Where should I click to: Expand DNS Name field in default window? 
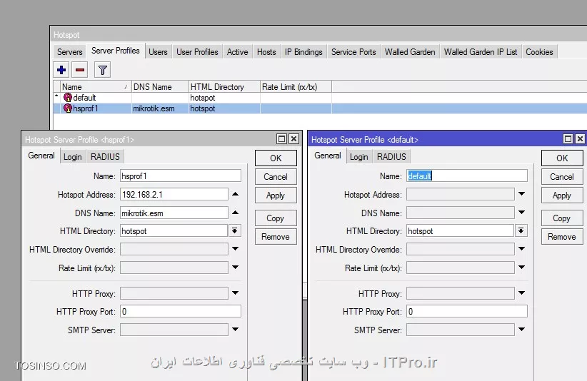(x=521, y=213)
